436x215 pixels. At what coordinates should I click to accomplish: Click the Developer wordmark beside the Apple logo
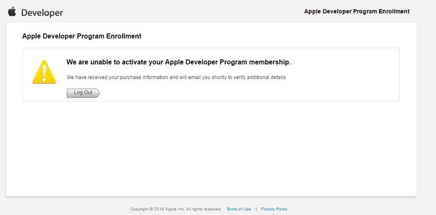click(x=42, y=12)
